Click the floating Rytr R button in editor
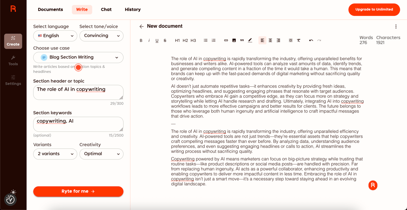The image size is (407, 210). (373, 185)
